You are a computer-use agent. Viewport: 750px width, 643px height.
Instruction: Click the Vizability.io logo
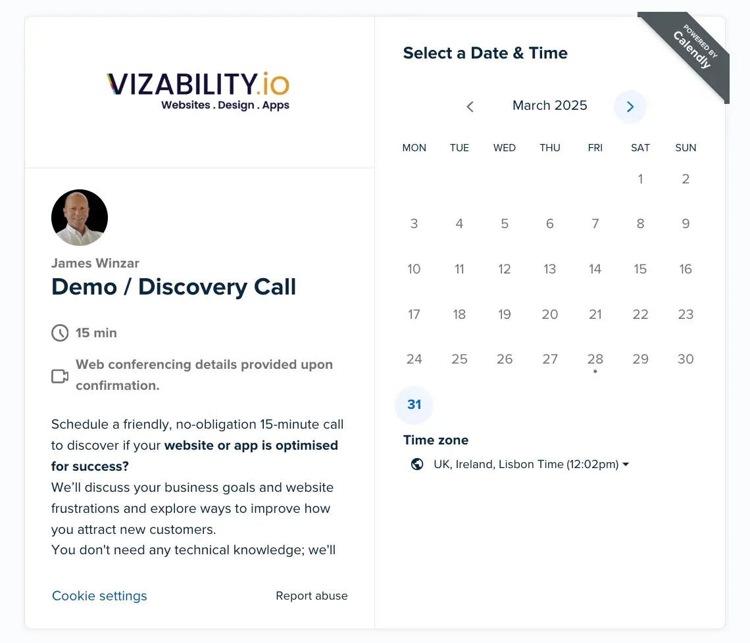click(198, 91)
